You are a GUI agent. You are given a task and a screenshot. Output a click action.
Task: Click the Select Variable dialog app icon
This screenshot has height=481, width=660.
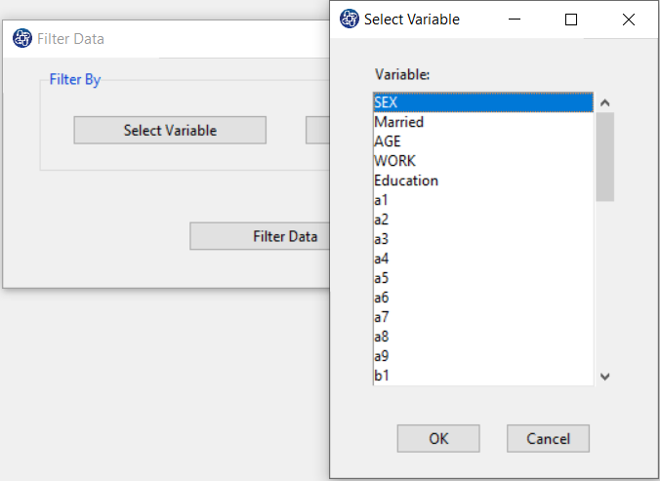click(349, 19)
